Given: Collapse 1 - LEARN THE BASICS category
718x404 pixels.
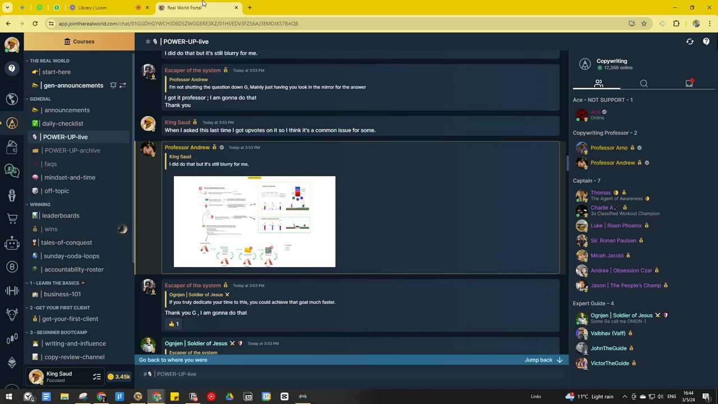Looking at the screenshot, I should coord(55,283).
